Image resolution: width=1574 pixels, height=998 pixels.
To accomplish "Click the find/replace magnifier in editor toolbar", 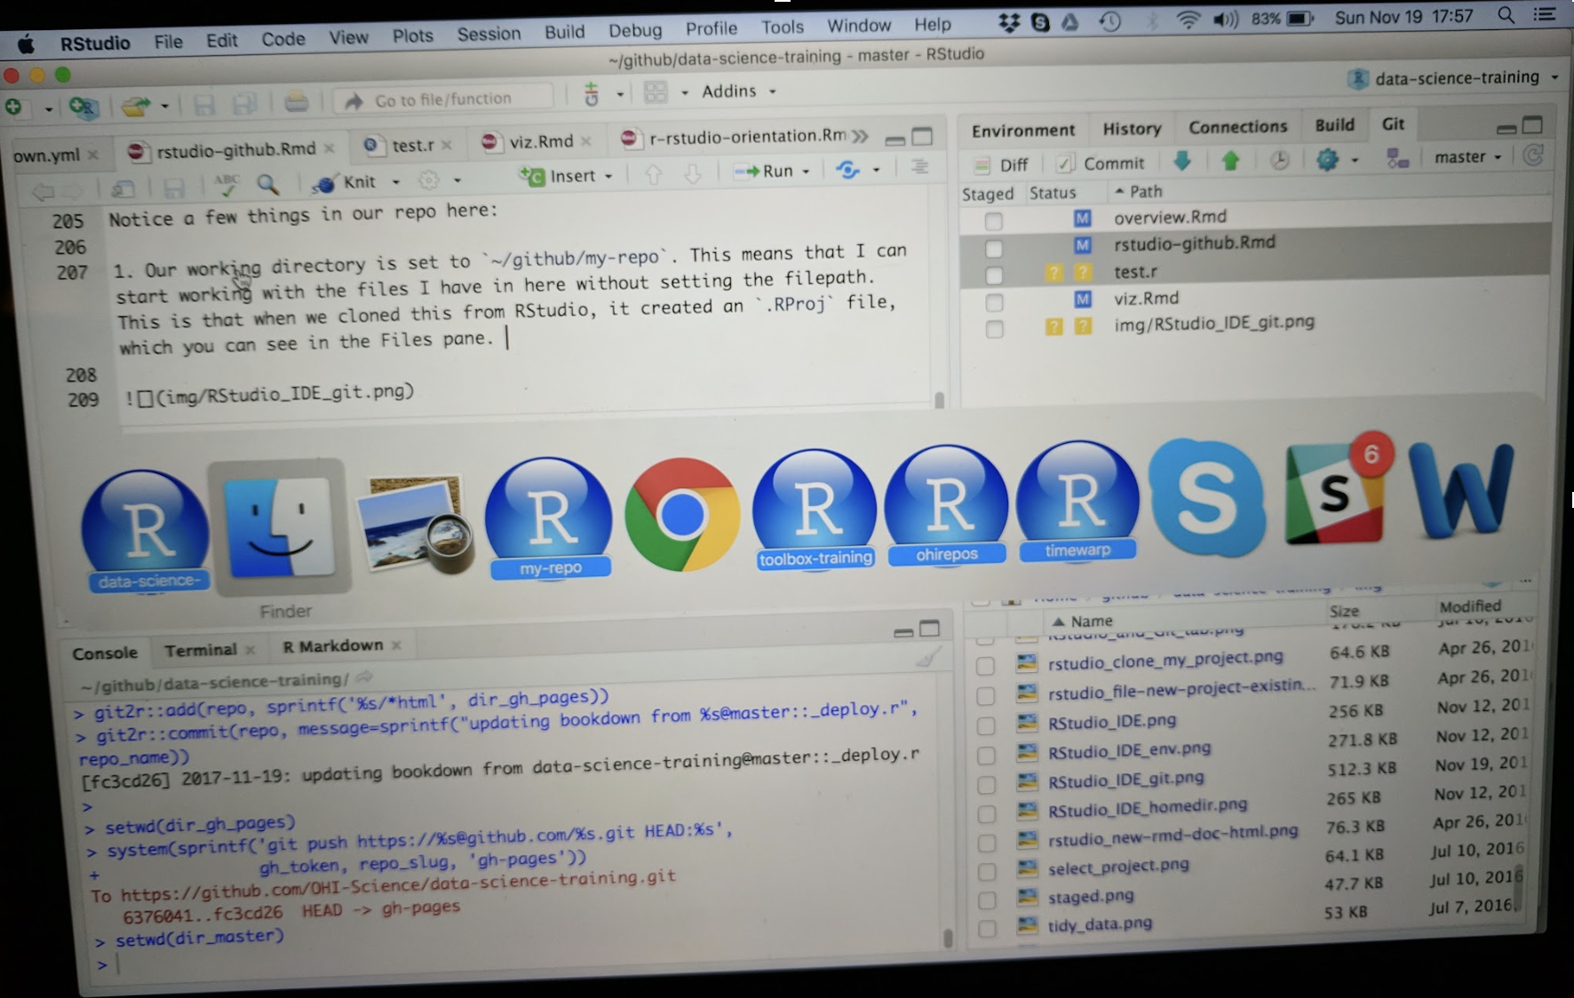I will (x=266, y=184).
